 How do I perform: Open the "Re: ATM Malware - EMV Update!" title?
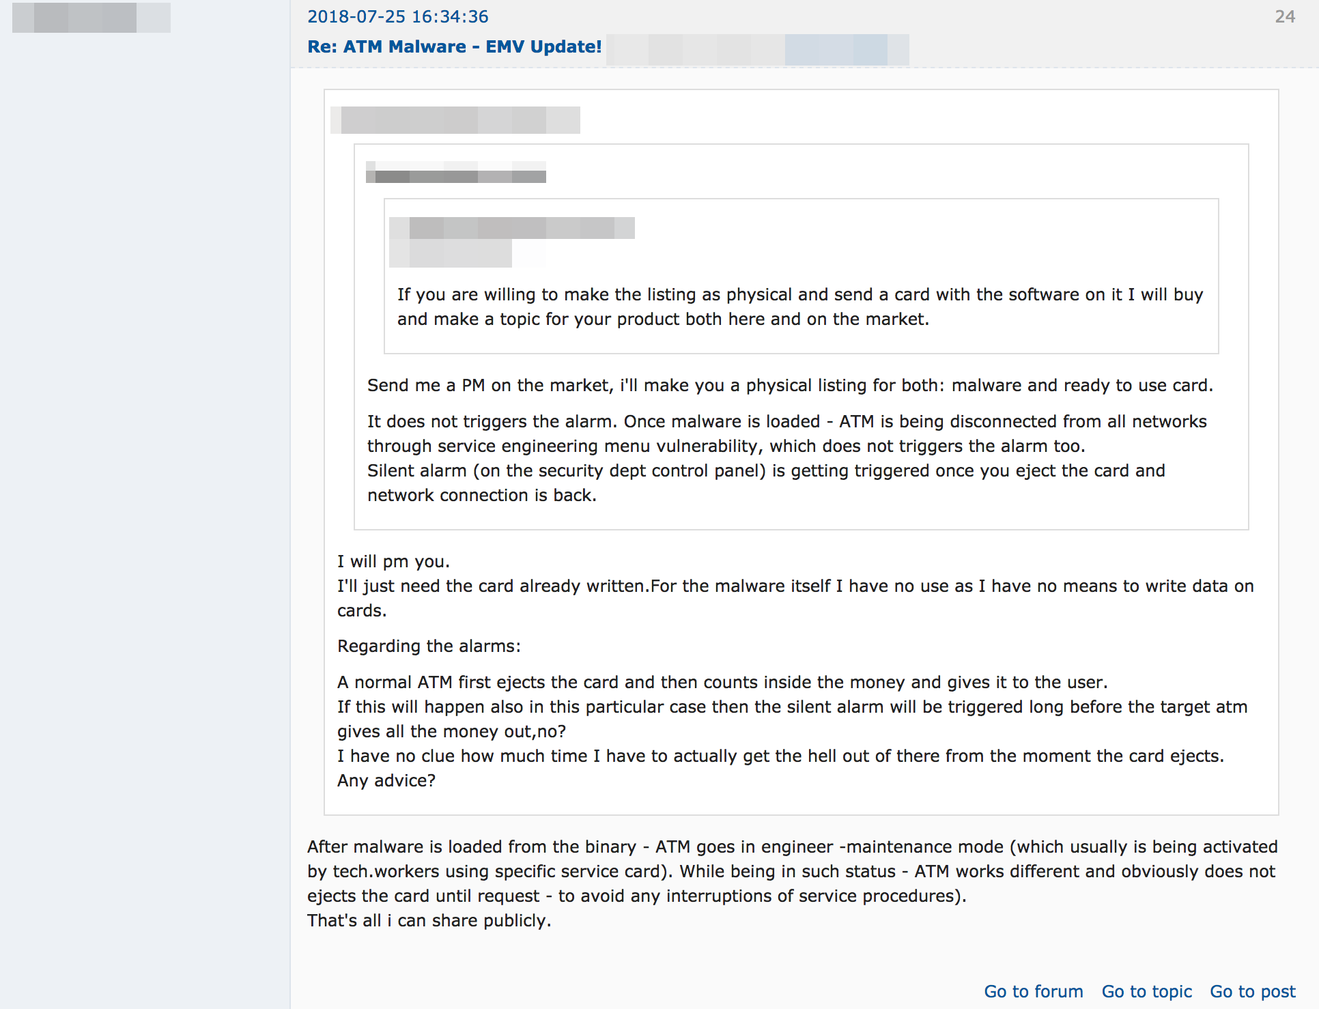(454, 46)
